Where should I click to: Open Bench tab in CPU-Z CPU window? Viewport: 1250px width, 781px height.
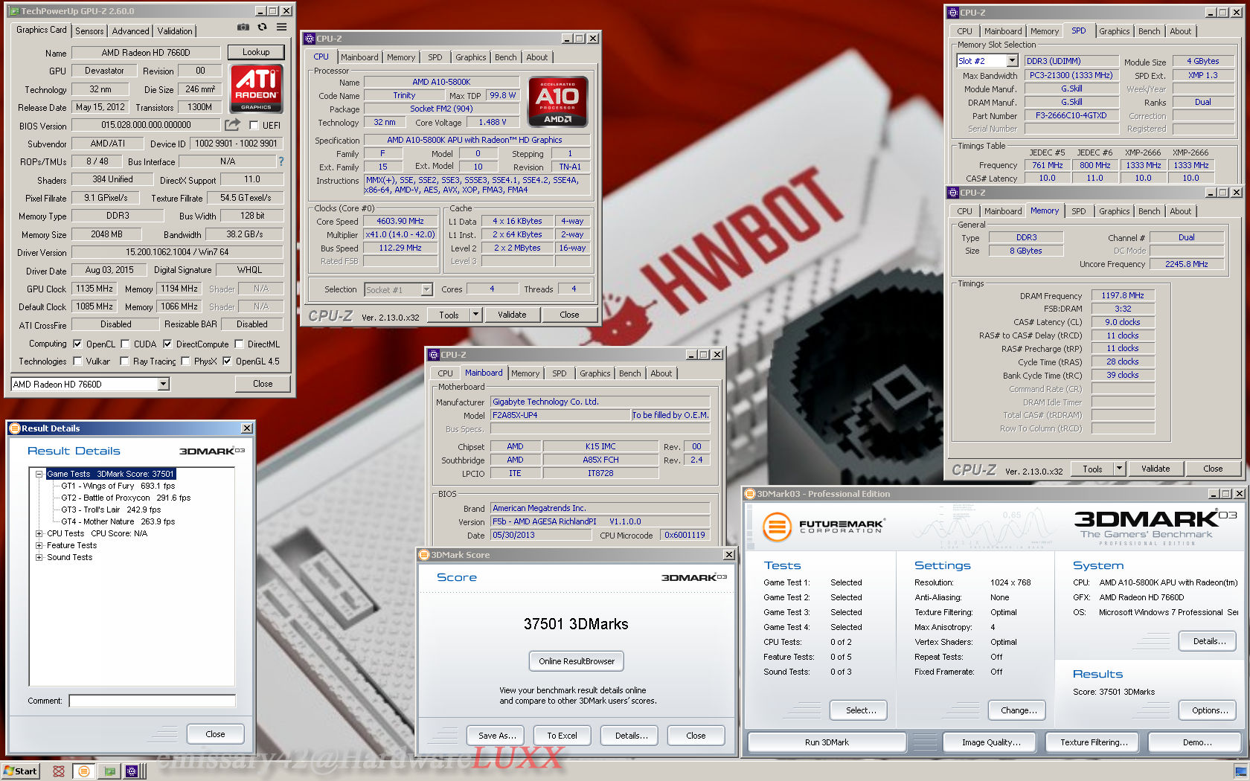coord(506,57)
